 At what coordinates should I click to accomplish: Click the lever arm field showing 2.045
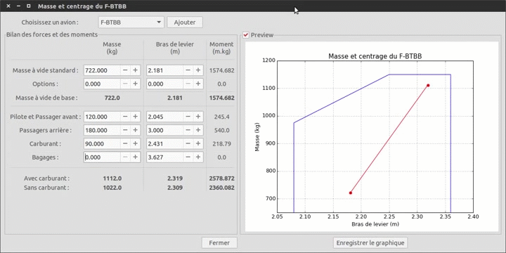tap(165, 117)
